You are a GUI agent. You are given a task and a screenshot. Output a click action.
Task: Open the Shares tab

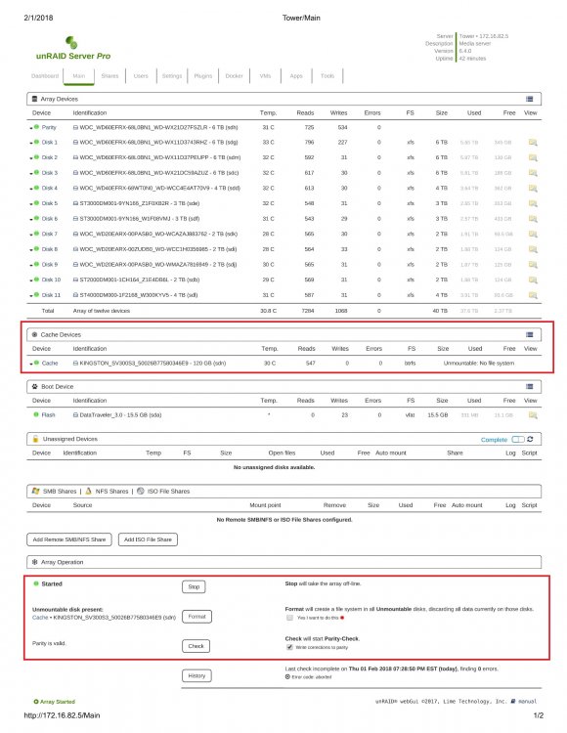pos(109,75)
